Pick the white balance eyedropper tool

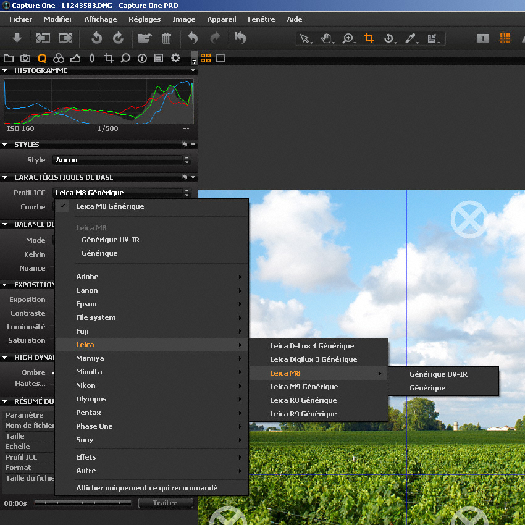pyautogui.click(x=411, y=38)
